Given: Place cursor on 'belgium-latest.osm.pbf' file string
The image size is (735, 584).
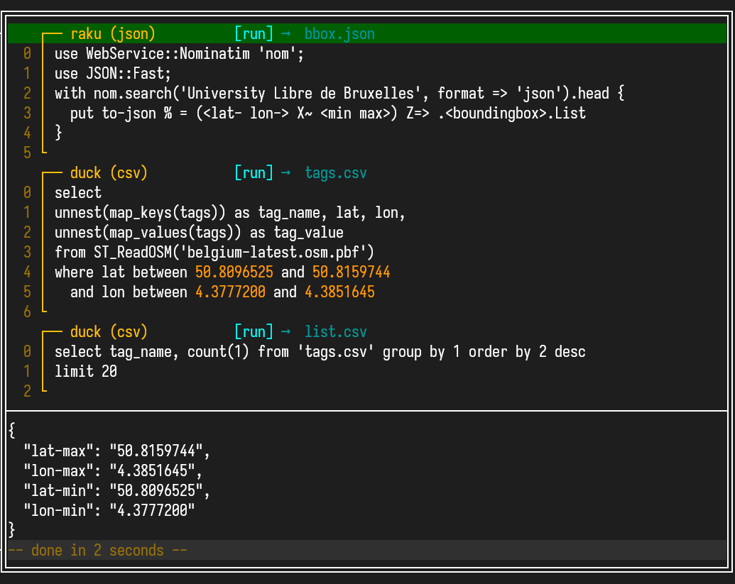Looking at the screenshot, I should (277, 253).
